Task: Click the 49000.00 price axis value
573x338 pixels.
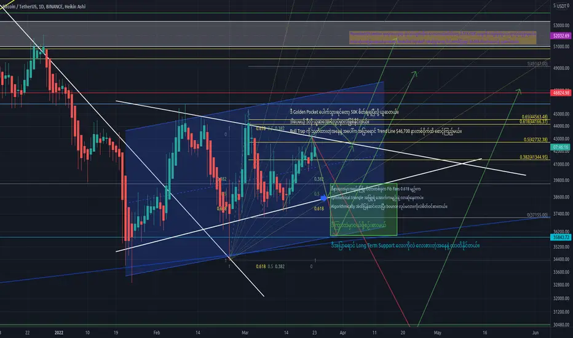Action: click(x=561, y=68)
